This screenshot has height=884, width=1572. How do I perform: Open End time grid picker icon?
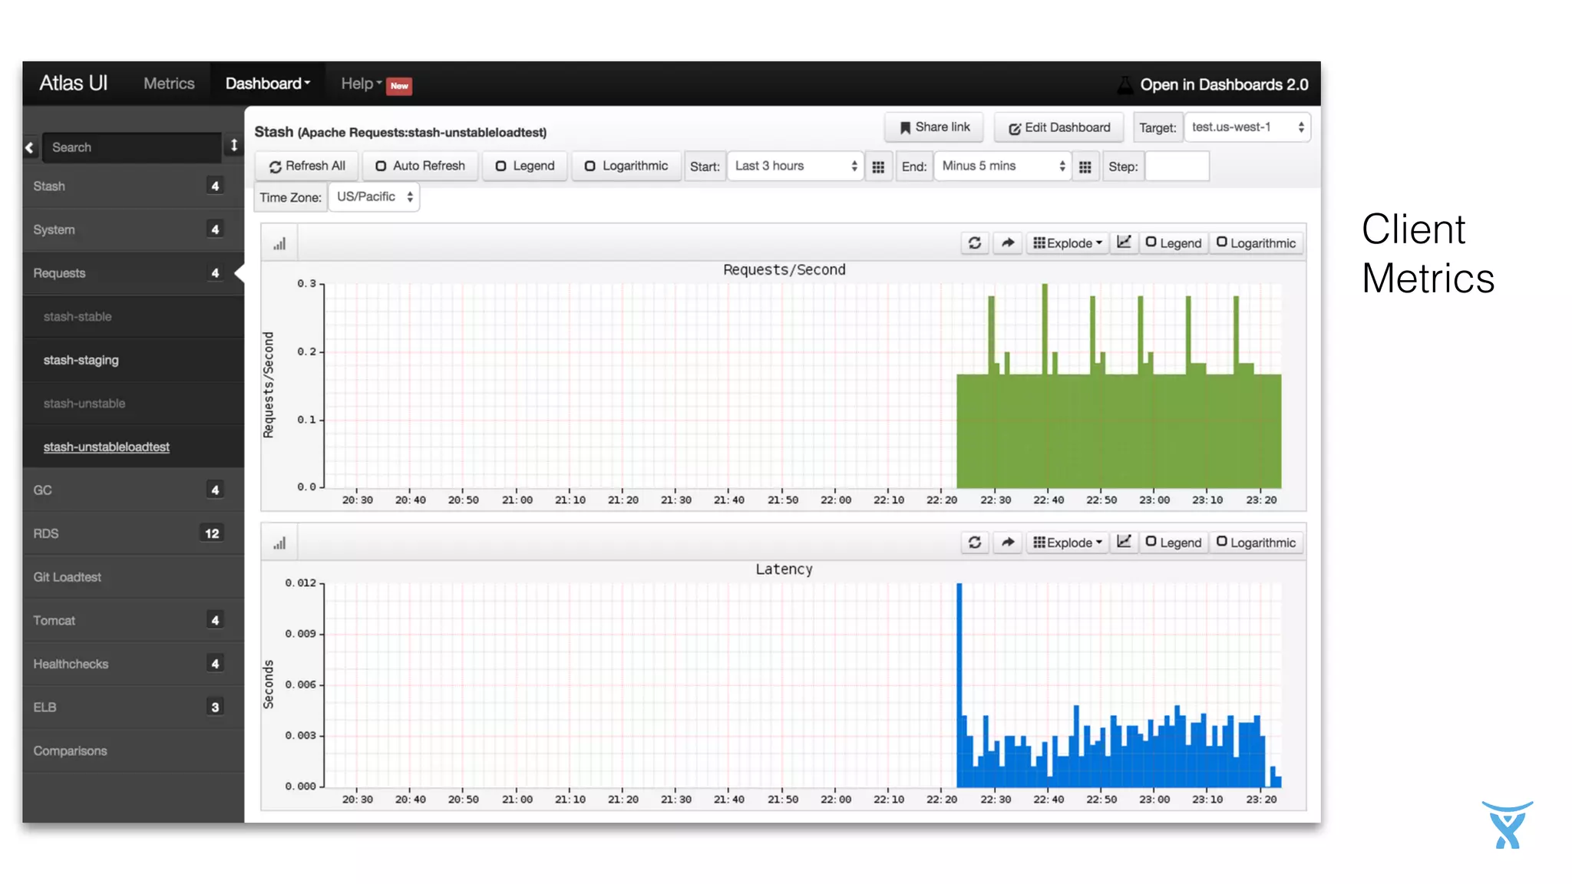point(1085,167)
